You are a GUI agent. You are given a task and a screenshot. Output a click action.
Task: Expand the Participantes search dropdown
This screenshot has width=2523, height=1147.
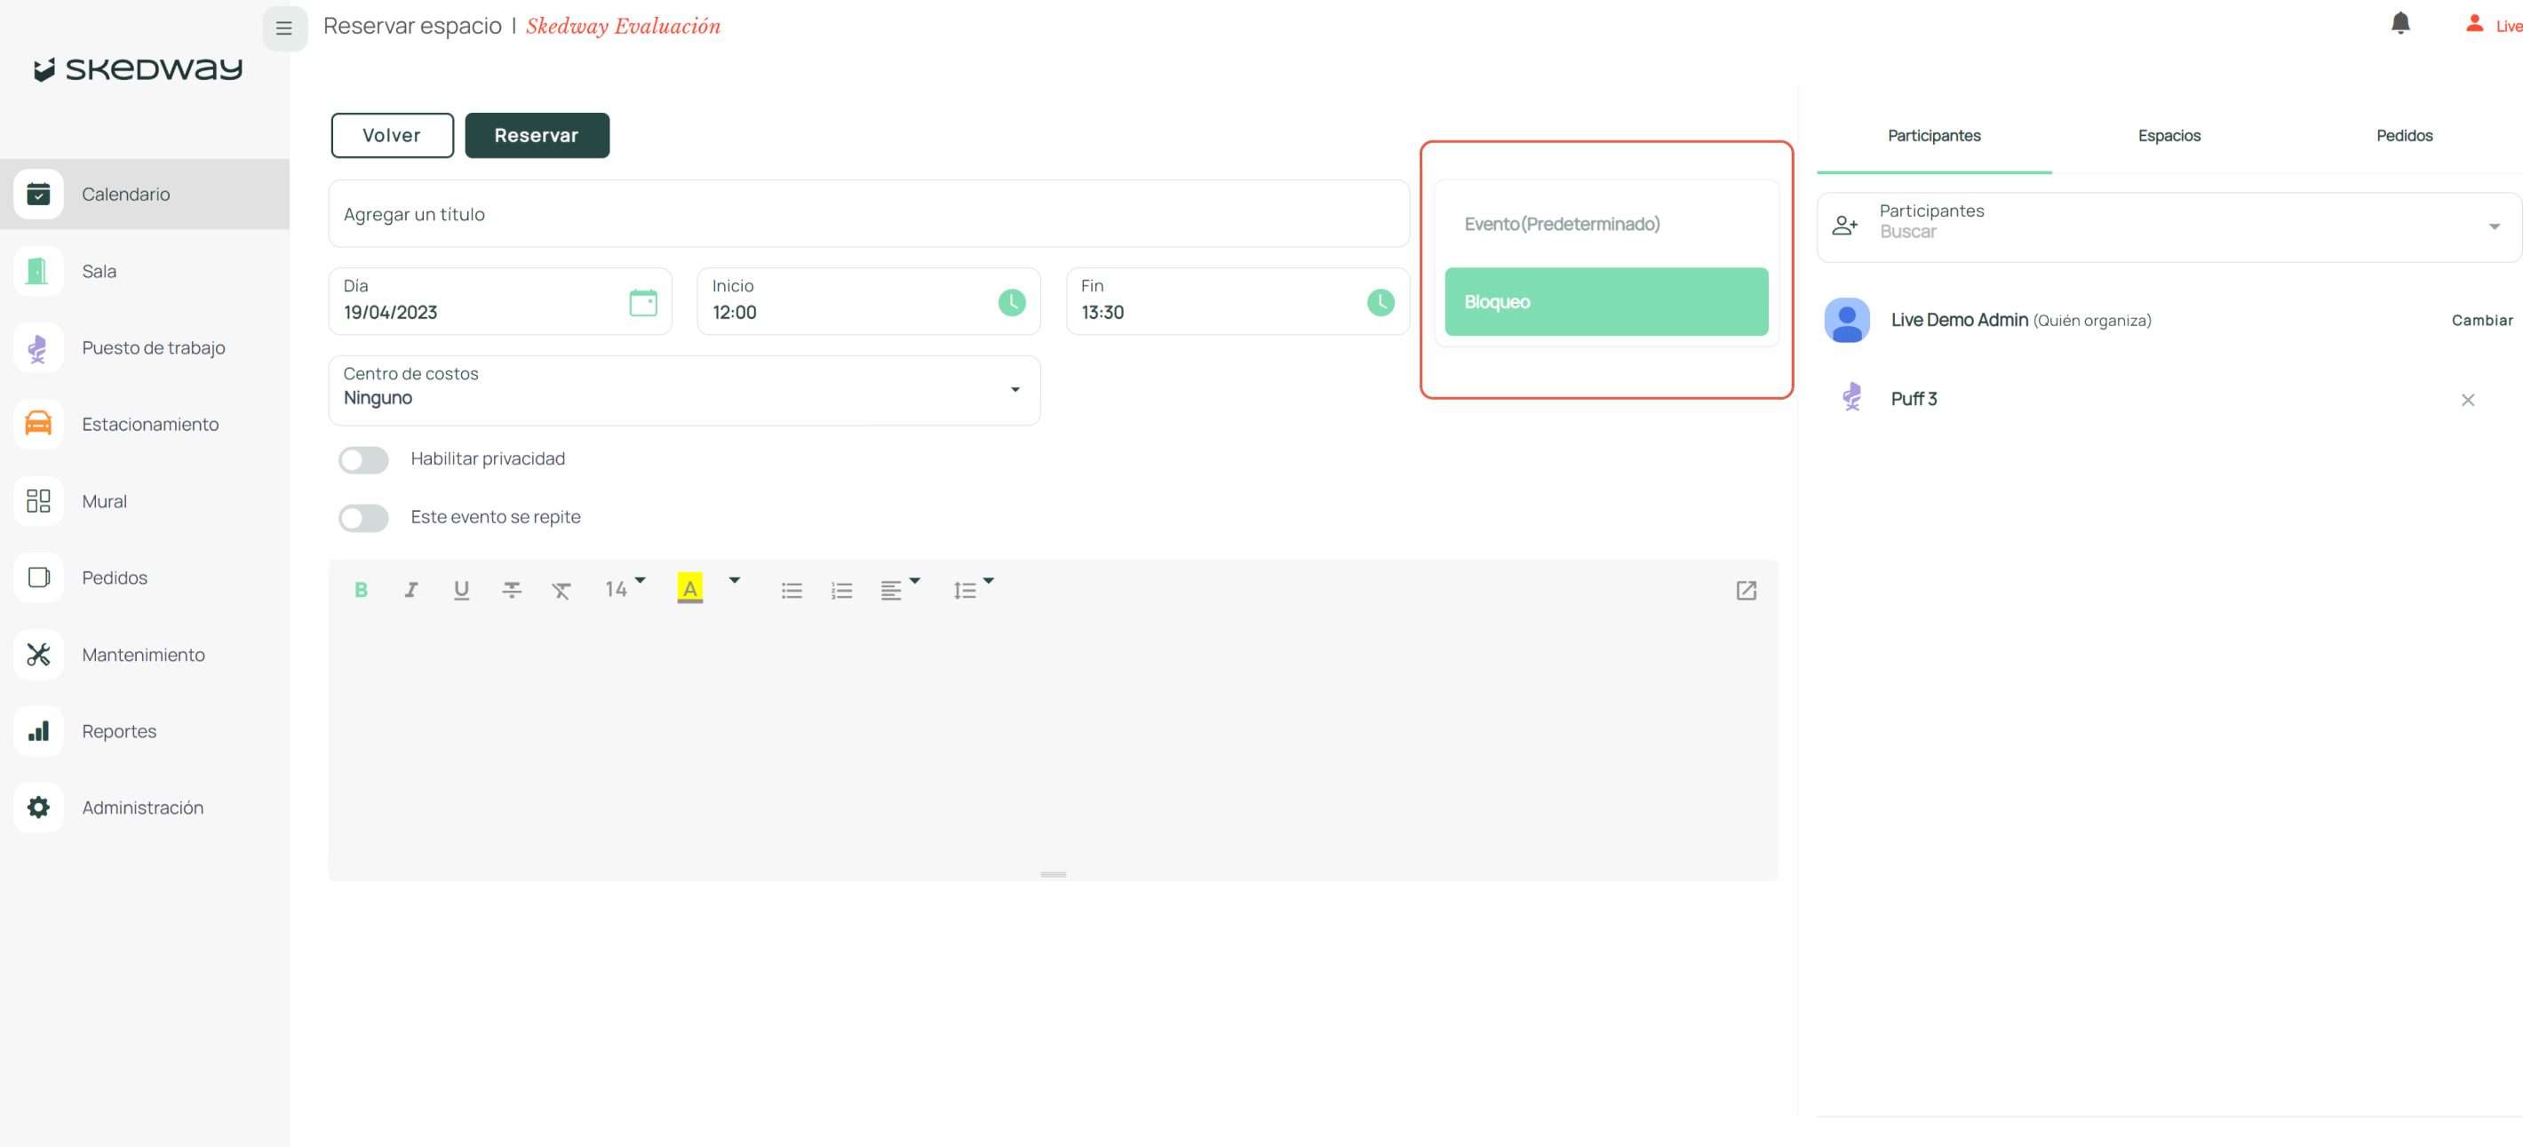pyautogui.click(x=2494, y=227)
